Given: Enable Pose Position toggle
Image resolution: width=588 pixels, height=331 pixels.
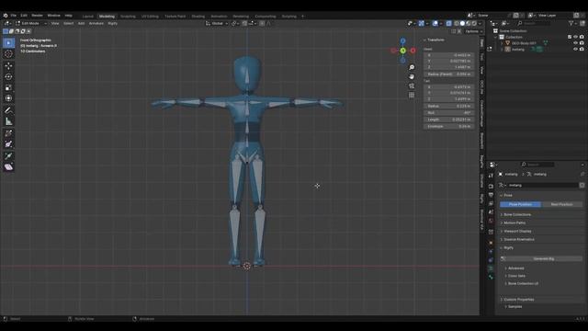Looking at the screenshot, I should [x=520, y=204].
